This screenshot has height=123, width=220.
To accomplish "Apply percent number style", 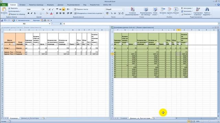I will [112, 13].
